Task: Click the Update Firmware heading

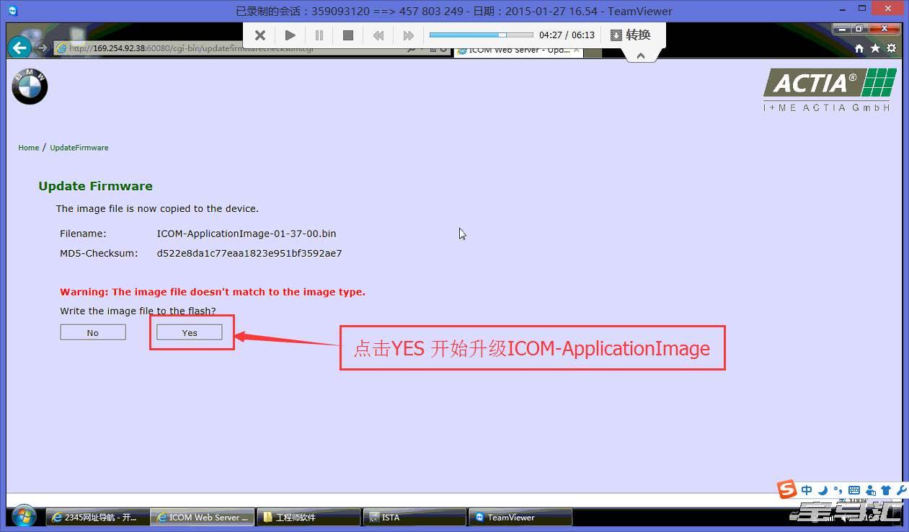Action: click(x=96, y=186)
